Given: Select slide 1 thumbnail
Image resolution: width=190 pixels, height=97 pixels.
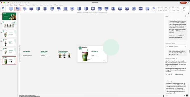Looking at the screenshot, I should tap(9, 16).
